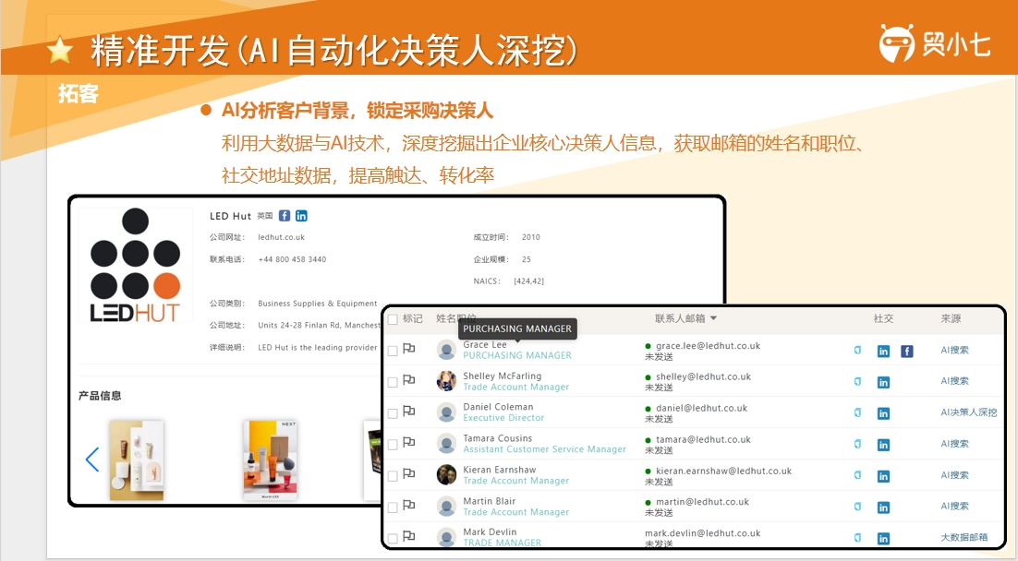The width and height of the screenshot is (1018, 561).
Task: Open Grace Lee's LinkedIn profile icon
Action: pos(884,352)
